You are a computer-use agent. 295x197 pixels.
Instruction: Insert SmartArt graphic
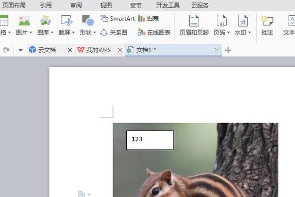tap(118, 19)
